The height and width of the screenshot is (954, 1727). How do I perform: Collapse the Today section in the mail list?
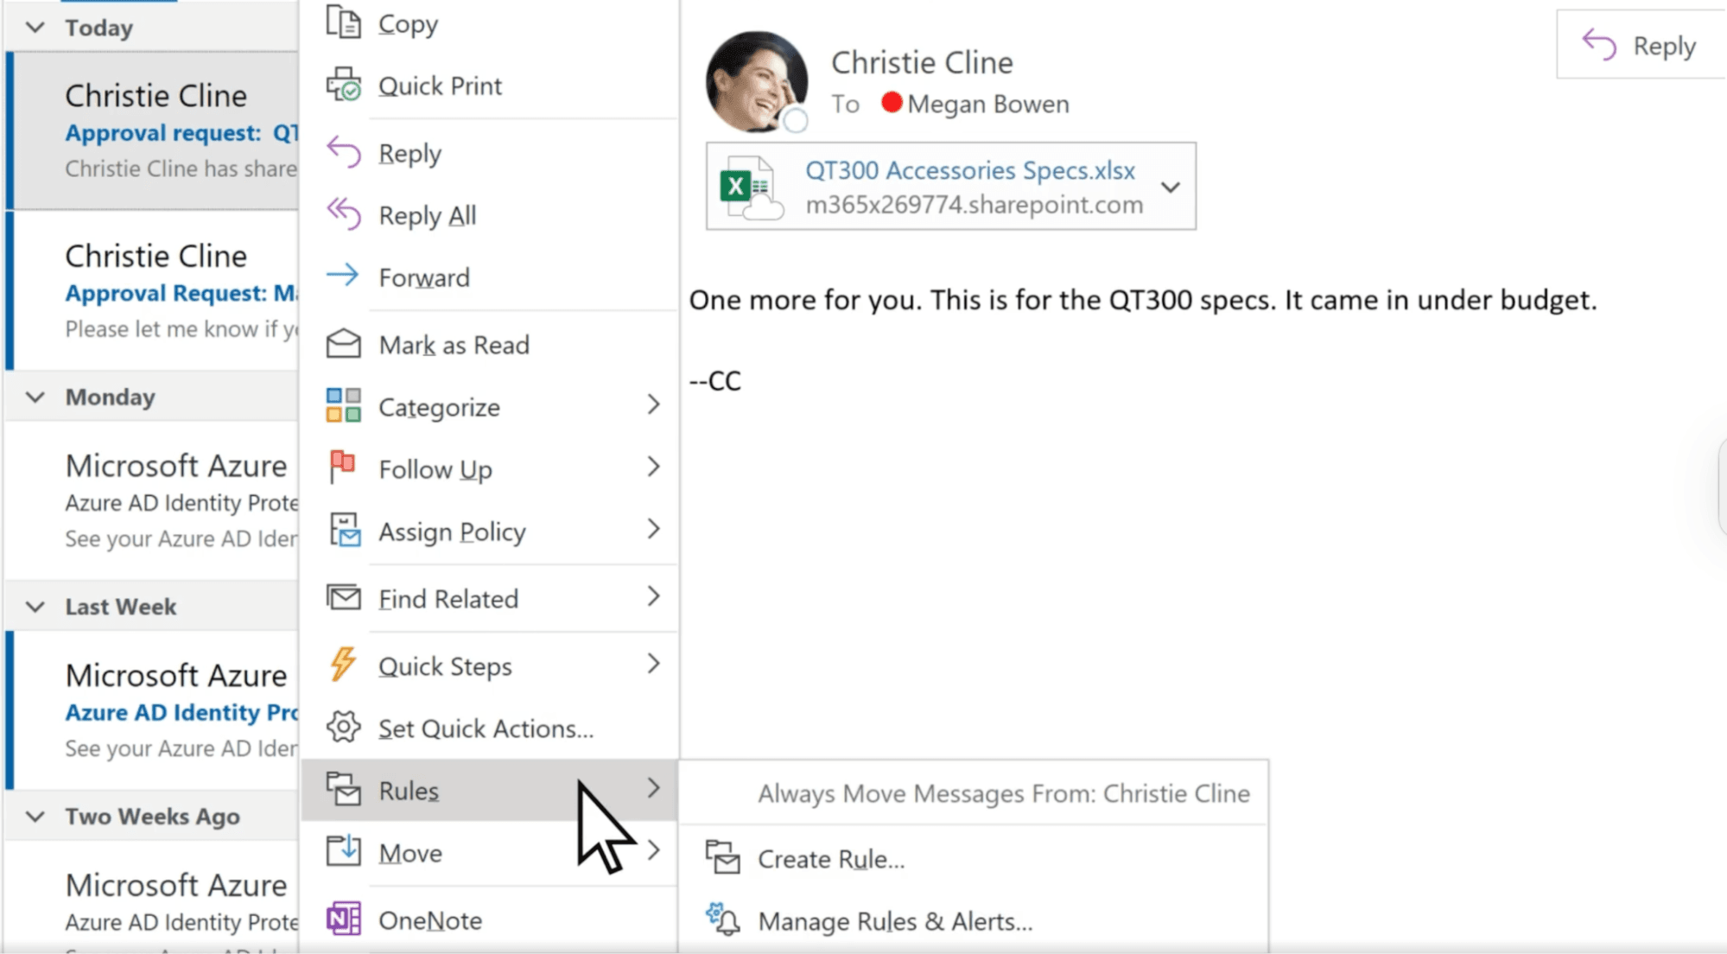pyautogui.click(x=35, y=27)
